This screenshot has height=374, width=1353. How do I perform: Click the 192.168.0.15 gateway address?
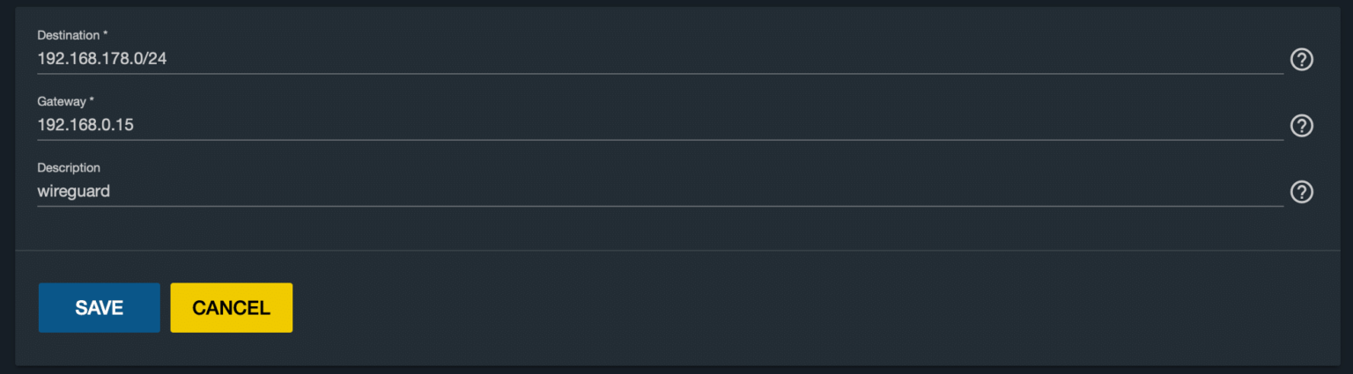85,125
